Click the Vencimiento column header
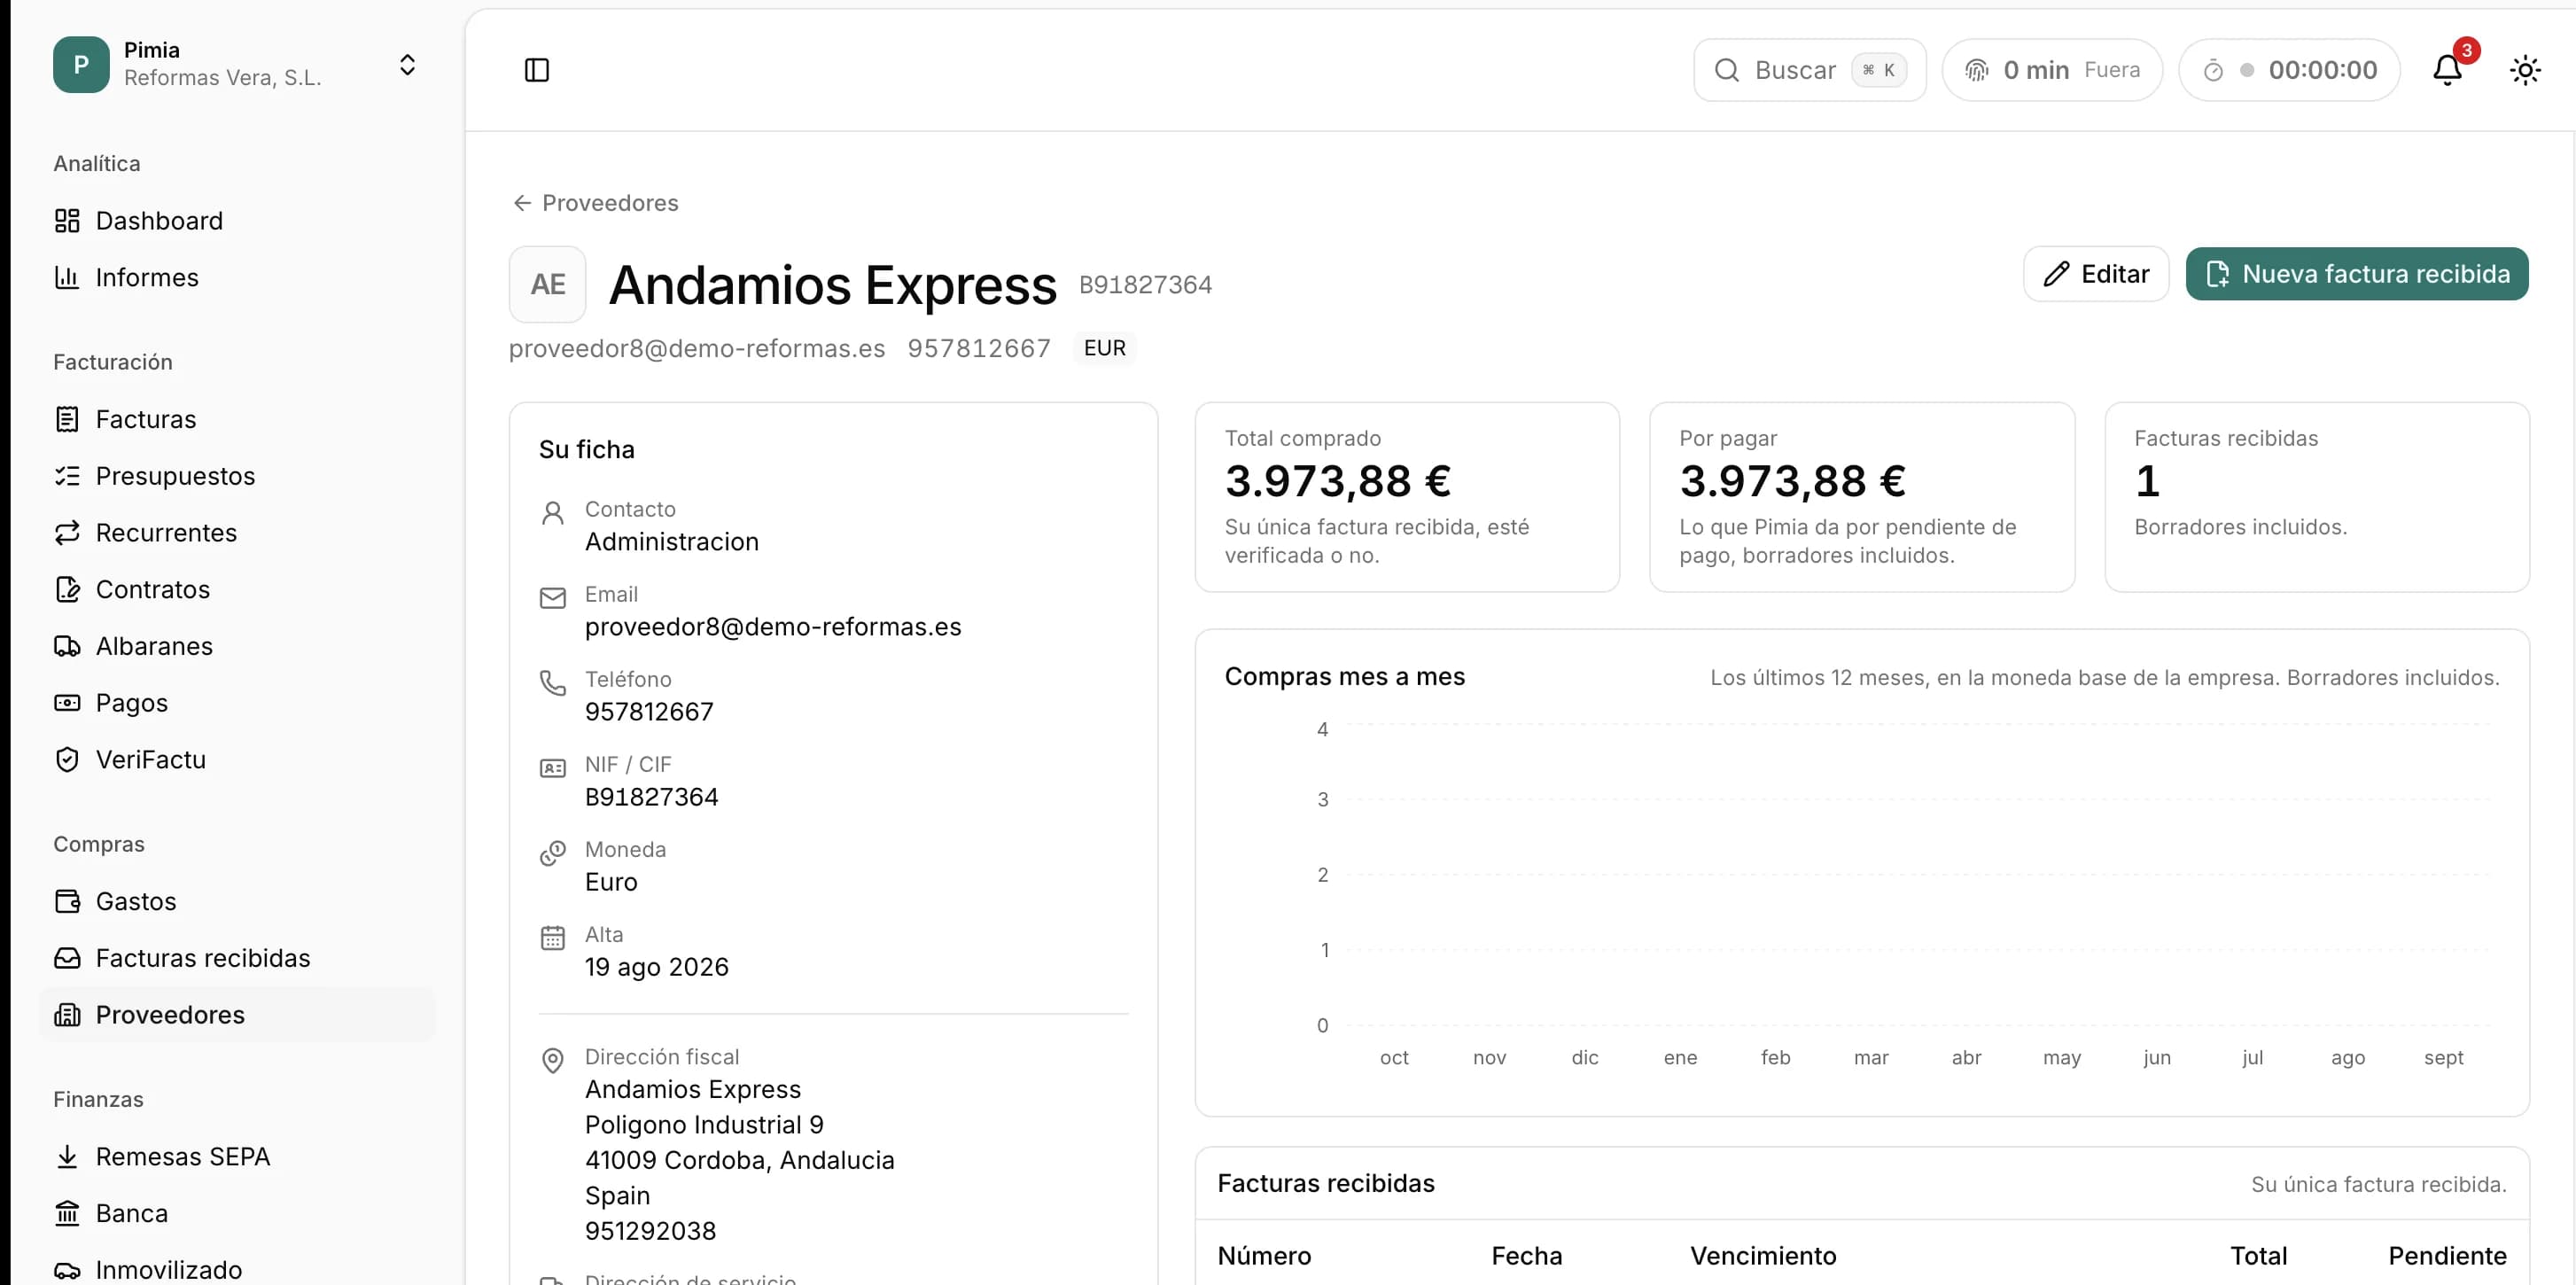Image resolution: width=2576 pixels, height=1285 pixels. 1763,1256
